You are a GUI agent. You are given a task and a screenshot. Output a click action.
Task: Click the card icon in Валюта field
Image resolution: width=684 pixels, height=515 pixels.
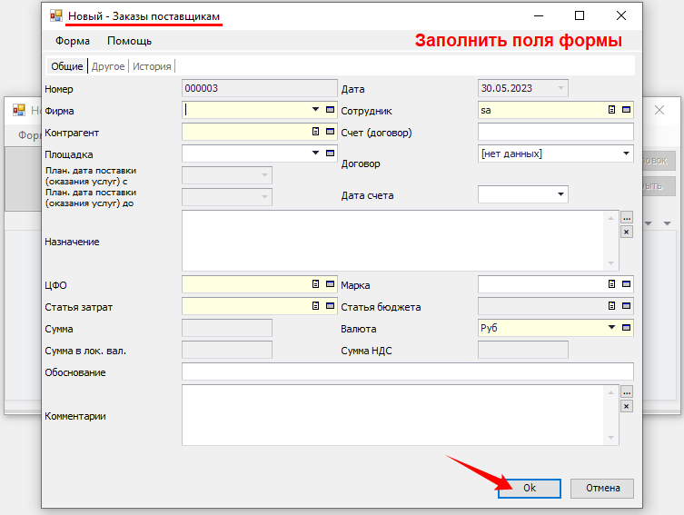[626, 329]
